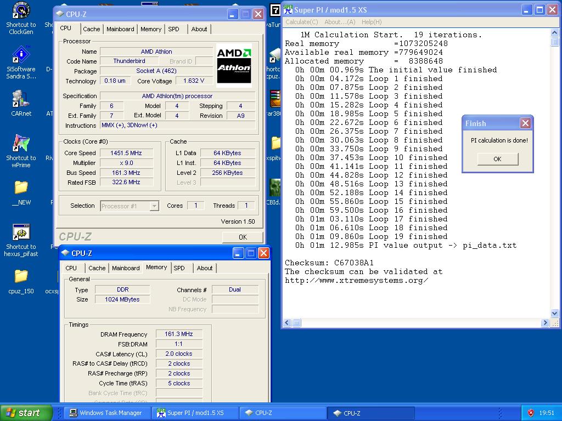Select Cache tab in lower CPU-Z window

click(97, 268)
